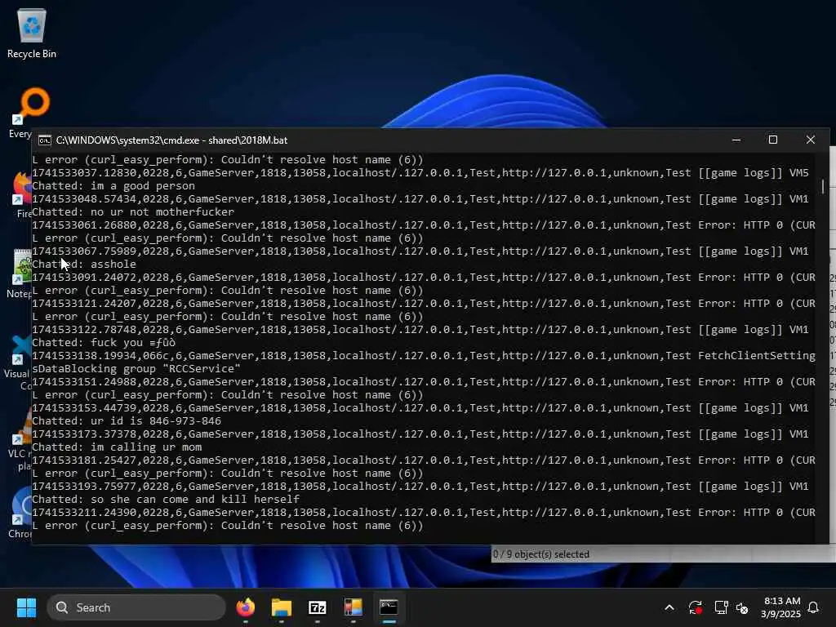Click the line 'Chatted: im a good person'
Viewport: 836px width, 627px height.
113,185
